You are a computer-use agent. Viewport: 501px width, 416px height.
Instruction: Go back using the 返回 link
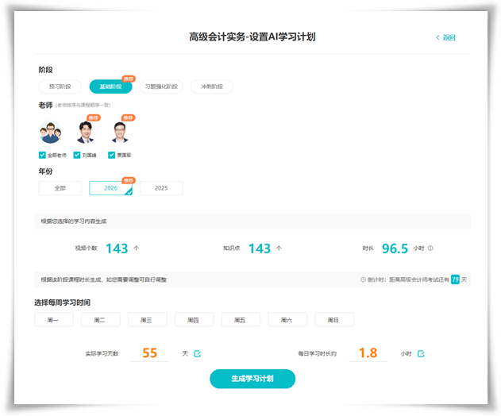(446, 37)
